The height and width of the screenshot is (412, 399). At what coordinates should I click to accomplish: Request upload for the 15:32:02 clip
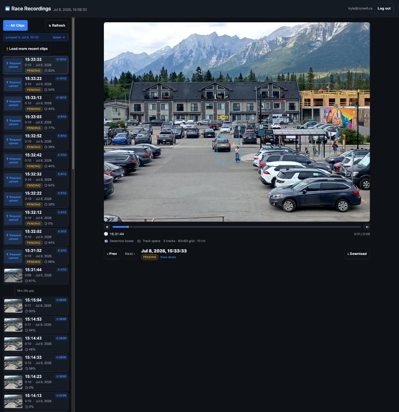click(x=14, y=237)
